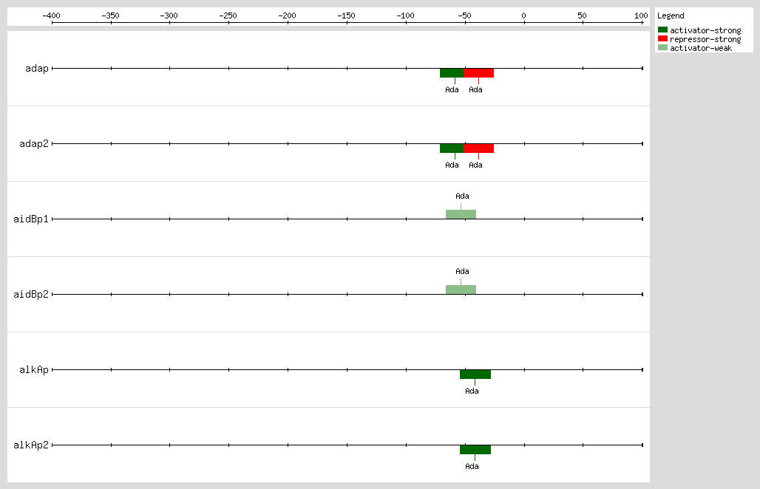
Task: Select dark green activator site on adap2 row
Action: [452, 148]
